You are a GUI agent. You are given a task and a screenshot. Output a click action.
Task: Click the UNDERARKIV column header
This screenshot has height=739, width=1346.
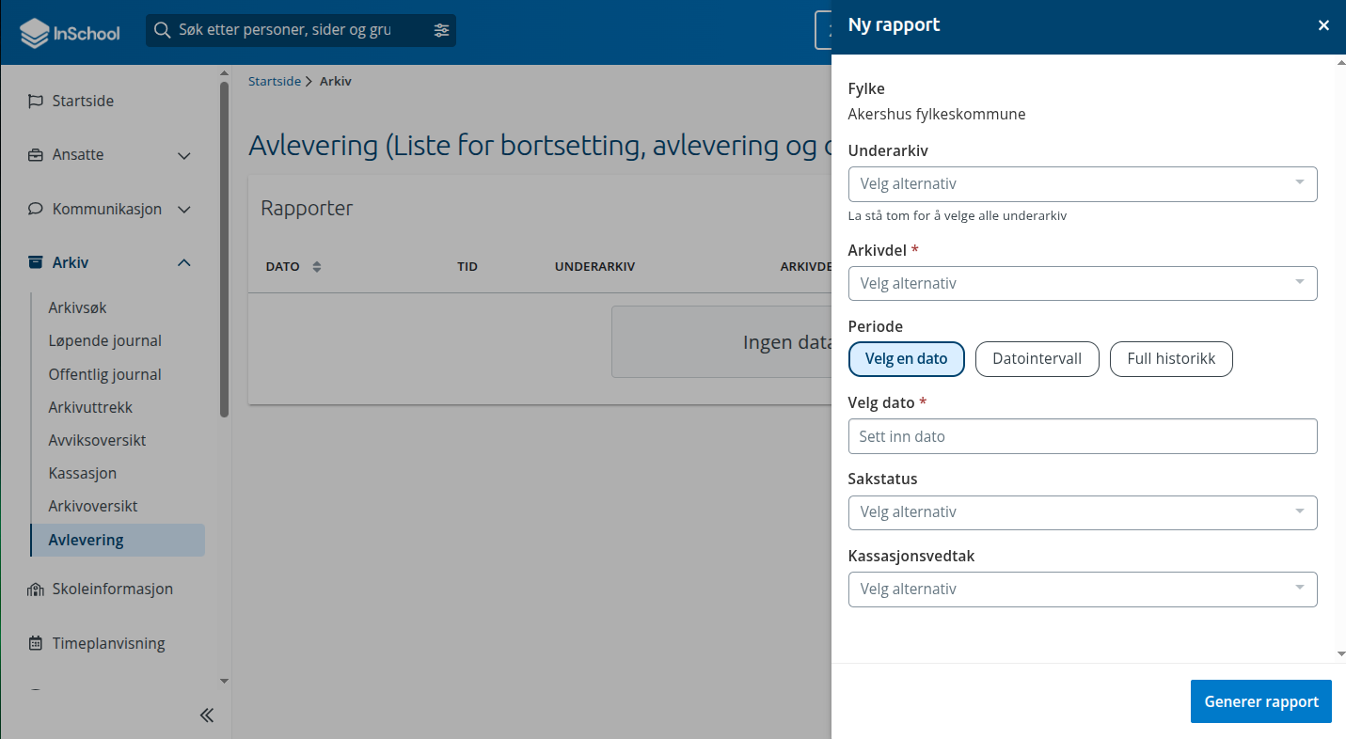coord(595,267)
